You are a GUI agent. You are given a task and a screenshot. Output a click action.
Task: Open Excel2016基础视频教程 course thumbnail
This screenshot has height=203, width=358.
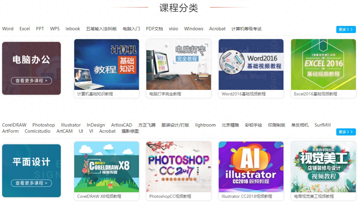pyautogui.click(x=323, y=65)
